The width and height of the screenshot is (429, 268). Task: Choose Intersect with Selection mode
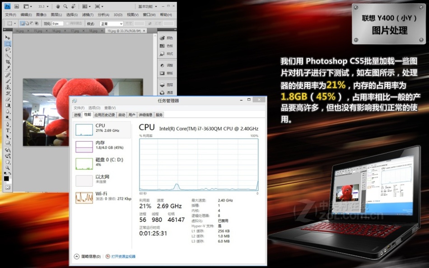click(37, 23)
